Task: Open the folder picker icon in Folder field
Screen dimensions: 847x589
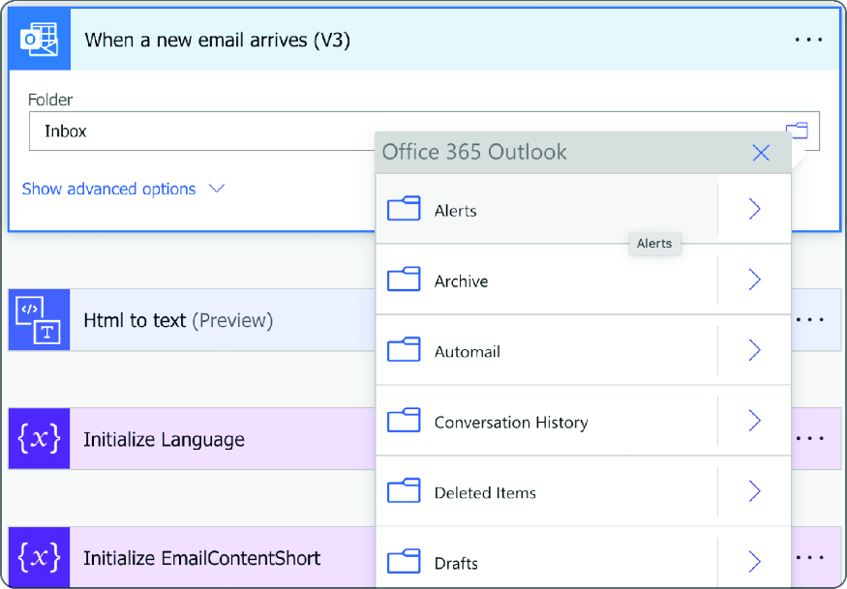Action: point(797,131)
